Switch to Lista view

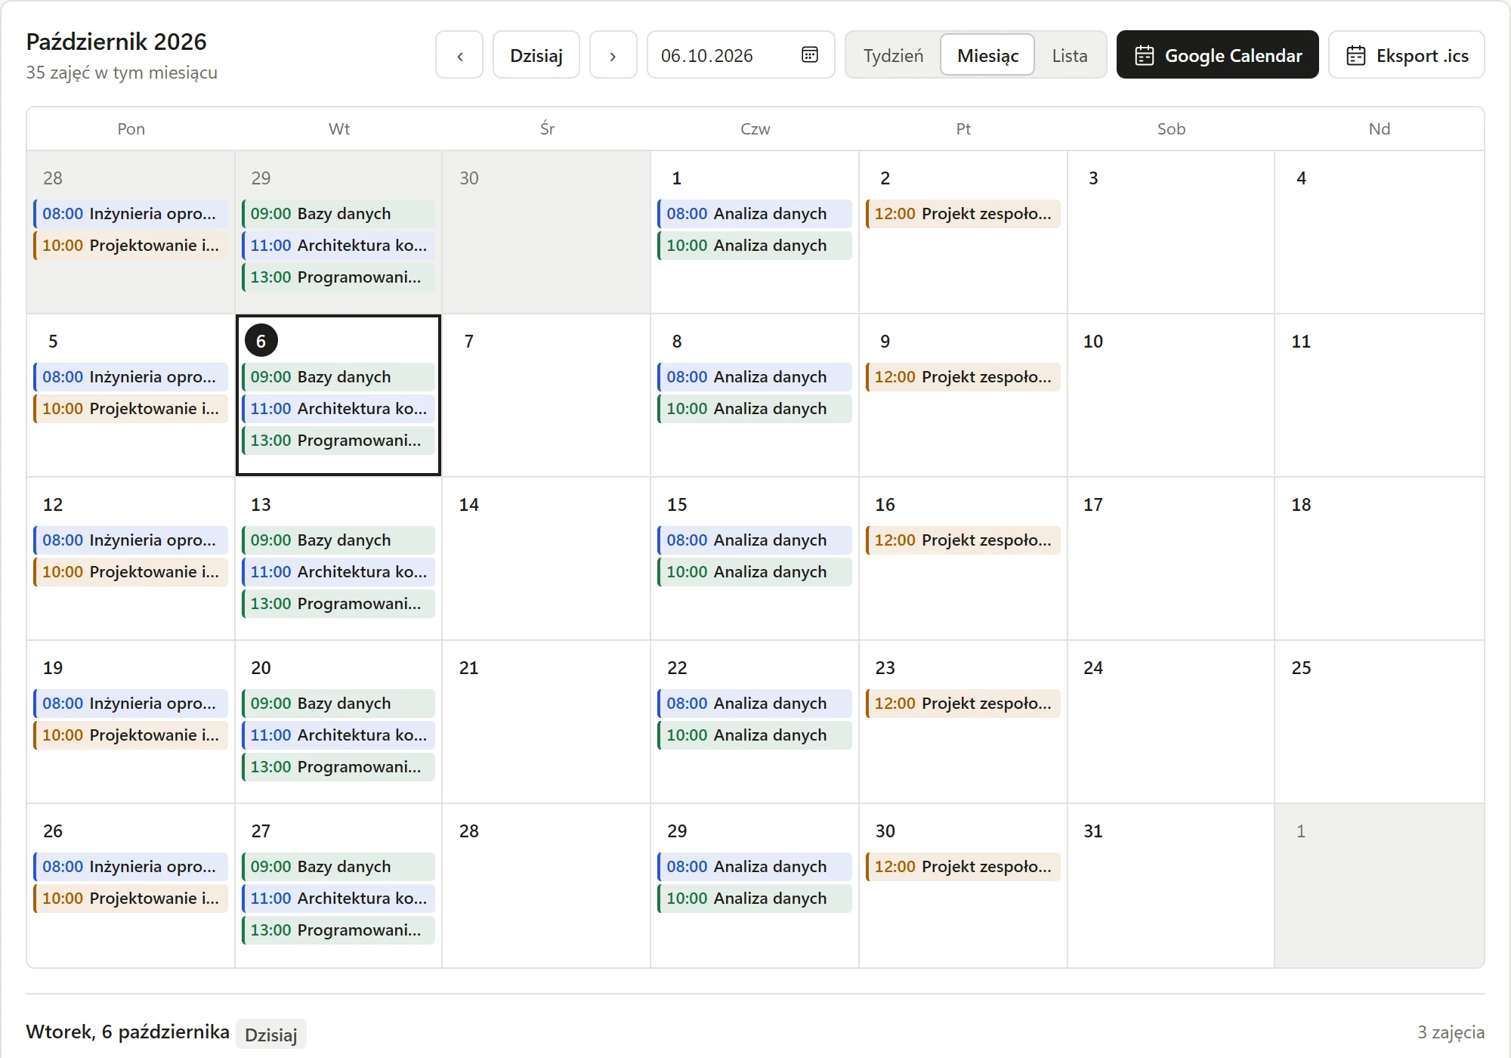(x=1070, y=55)
